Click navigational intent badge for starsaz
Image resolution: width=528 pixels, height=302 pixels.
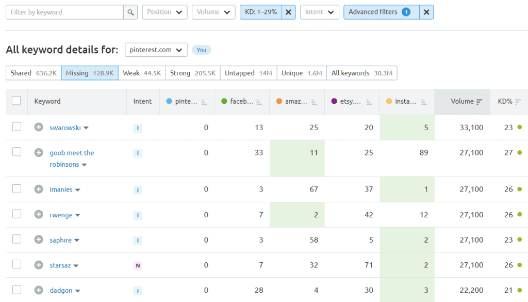tap(137, 265)
